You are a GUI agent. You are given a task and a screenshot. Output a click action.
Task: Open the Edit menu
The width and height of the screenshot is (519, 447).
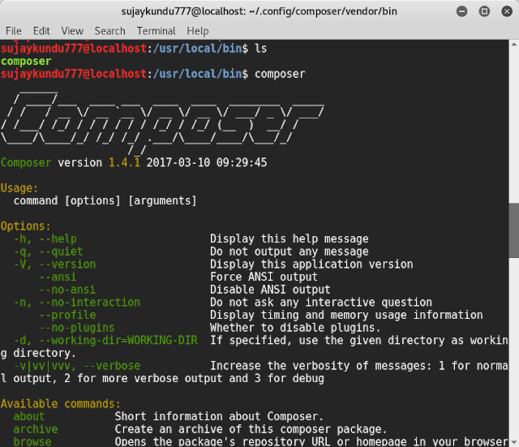point(41,31)
